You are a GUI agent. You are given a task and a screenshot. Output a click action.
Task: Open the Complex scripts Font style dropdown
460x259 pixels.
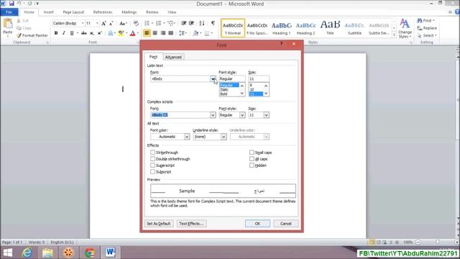point(242,115)
